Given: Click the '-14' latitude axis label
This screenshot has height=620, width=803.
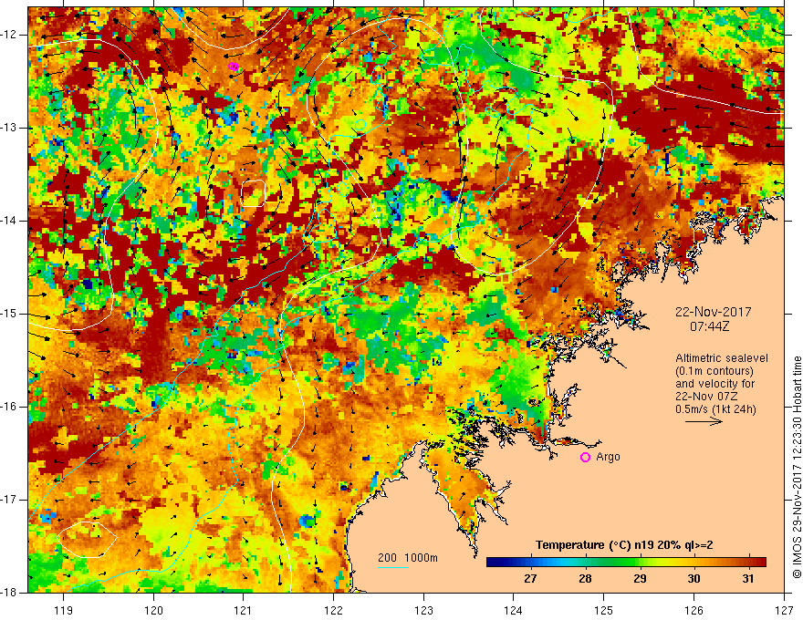Looking at the screenshot, I should [x=9, y=221].
